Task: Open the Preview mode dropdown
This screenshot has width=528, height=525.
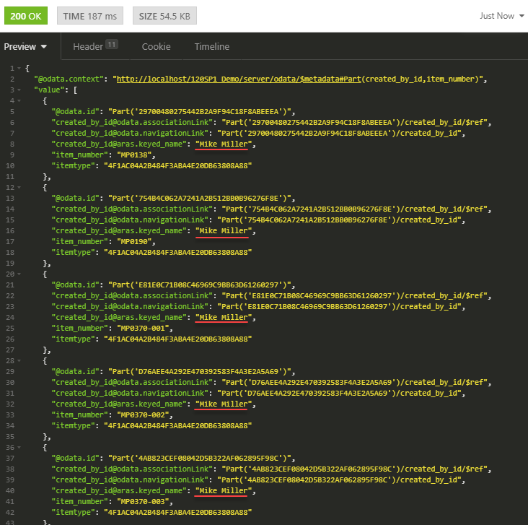Action: tap(26, 47)
